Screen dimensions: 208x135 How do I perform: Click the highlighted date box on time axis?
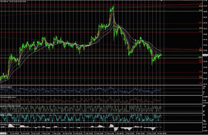pyautogui.click(x=3, y=133)
